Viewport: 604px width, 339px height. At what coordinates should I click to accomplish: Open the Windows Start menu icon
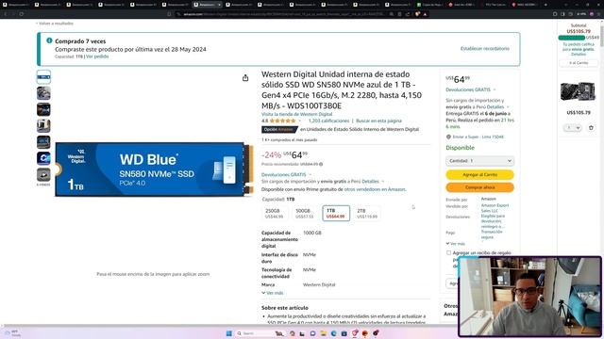tap(228, 333)
